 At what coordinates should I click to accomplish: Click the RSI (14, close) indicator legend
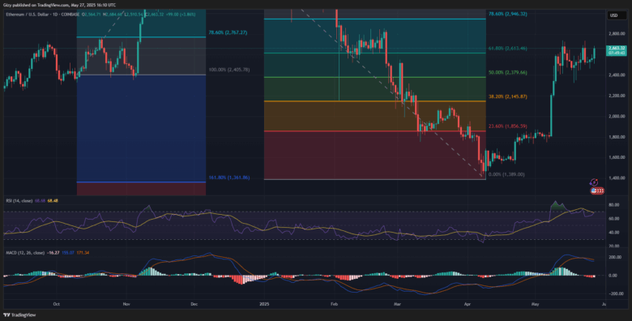coord(19,200)
